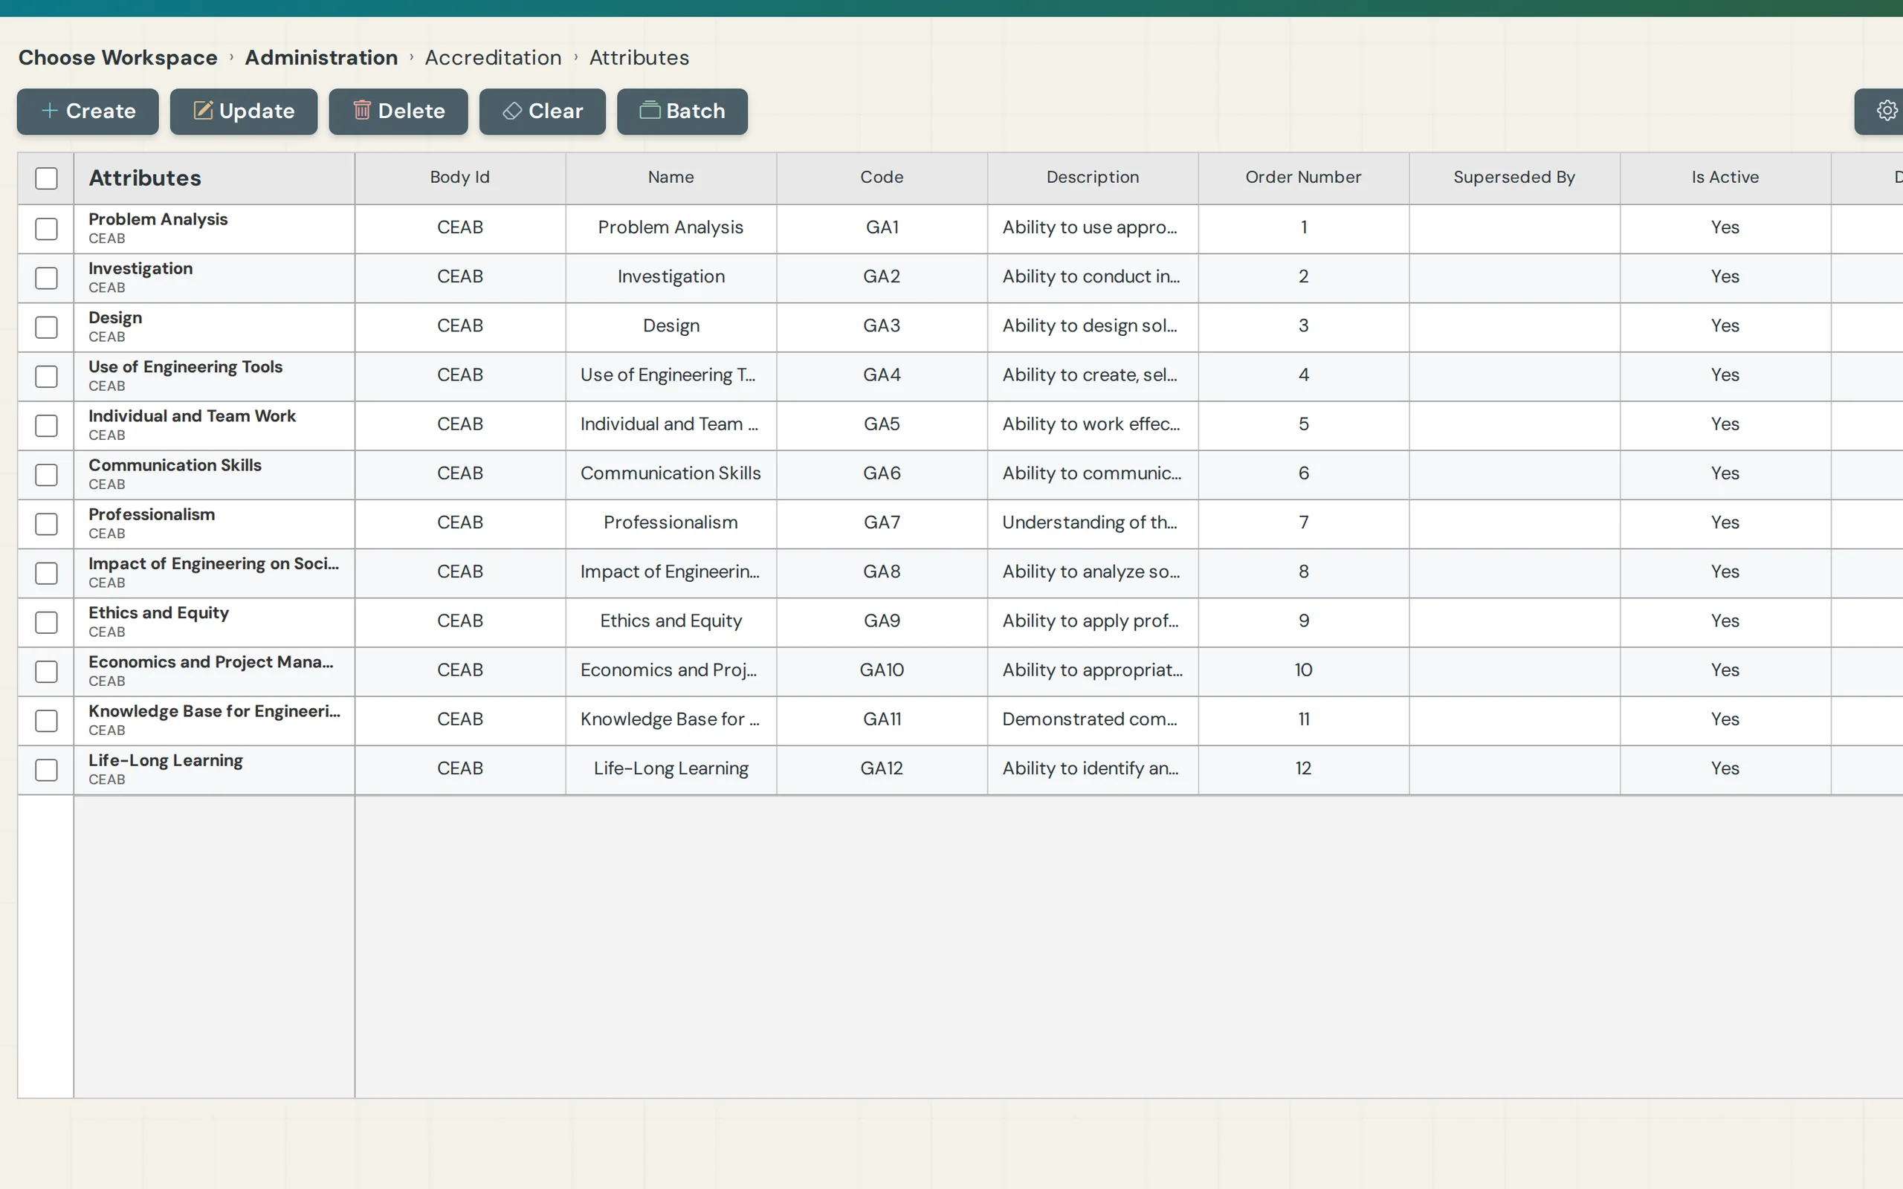Screen dimensions: 1903x1189
Task: Select the Life-Long Learning row checkbox
Action: (46, 770)
